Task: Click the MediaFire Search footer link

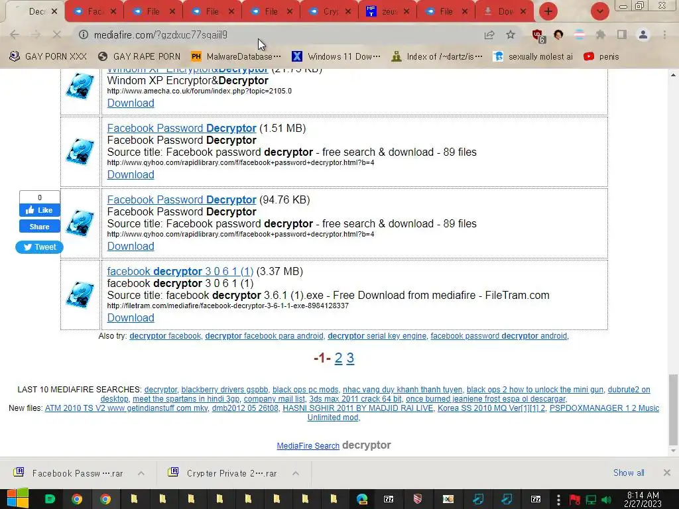Action: coord(308,446)
